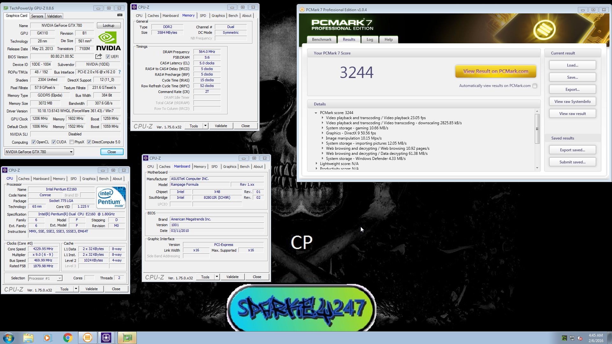The width and height of the screenshot is (612, 344).
Task: Toggle the PhysX checkbox
Action: pyautogui.click(x=71, y=142)
